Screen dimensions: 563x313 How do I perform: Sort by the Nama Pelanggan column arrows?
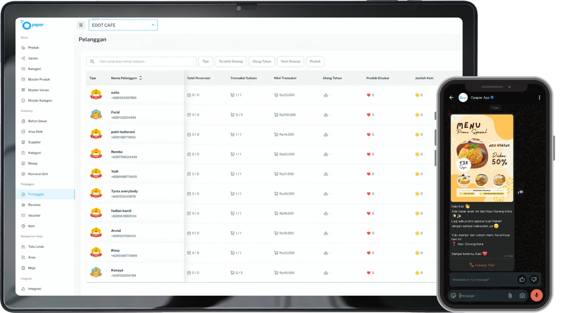click(x=140, y=78)
